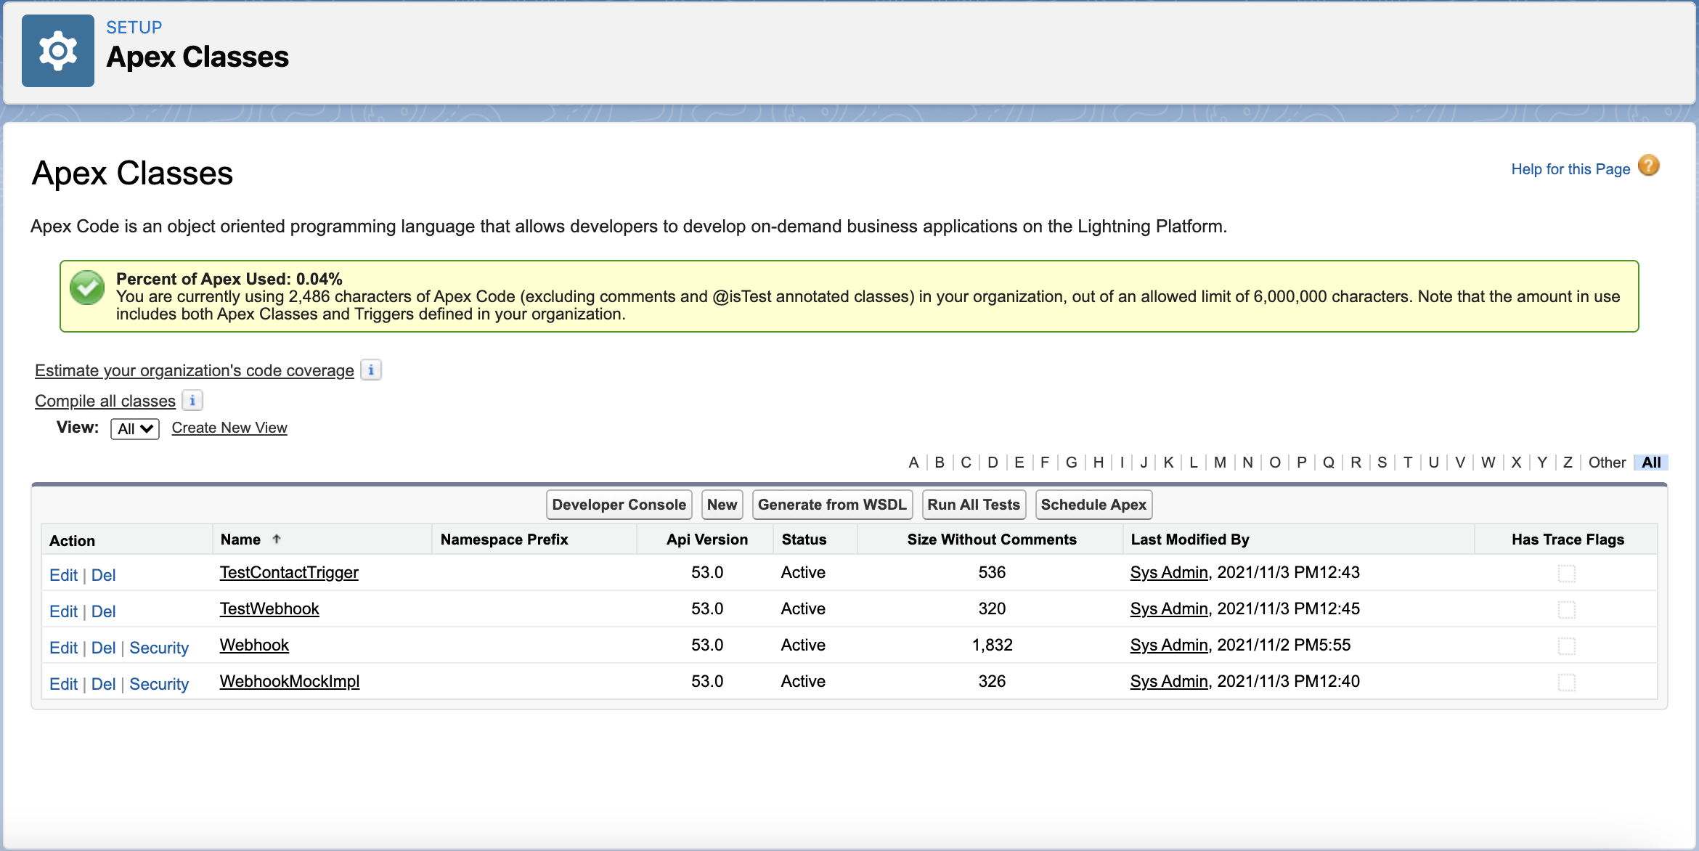Delete the Webhook class
1699x851 pixels.
tap(103, 648)
